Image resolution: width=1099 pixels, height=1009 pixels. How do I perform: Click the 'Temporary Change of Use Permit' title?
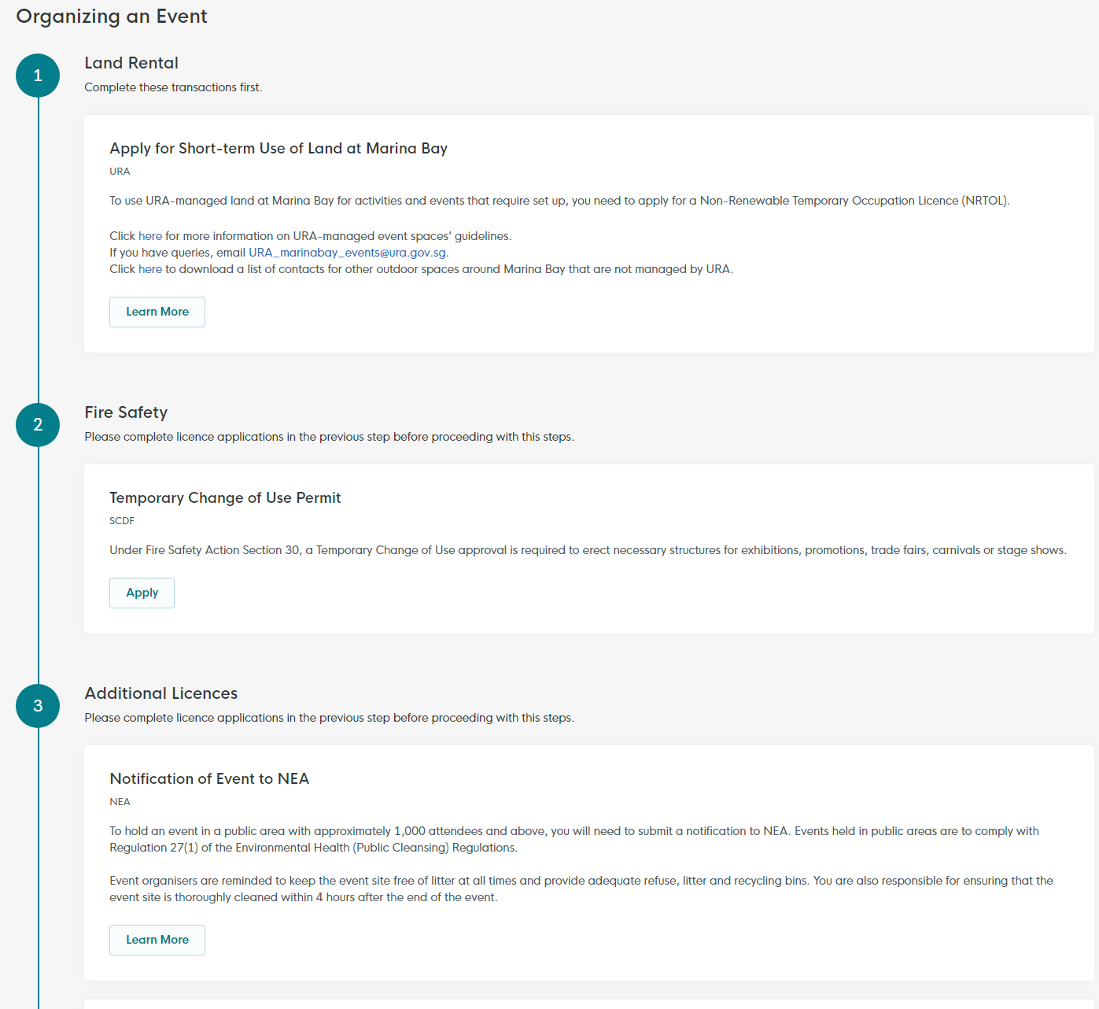click(x=225, y=498)
